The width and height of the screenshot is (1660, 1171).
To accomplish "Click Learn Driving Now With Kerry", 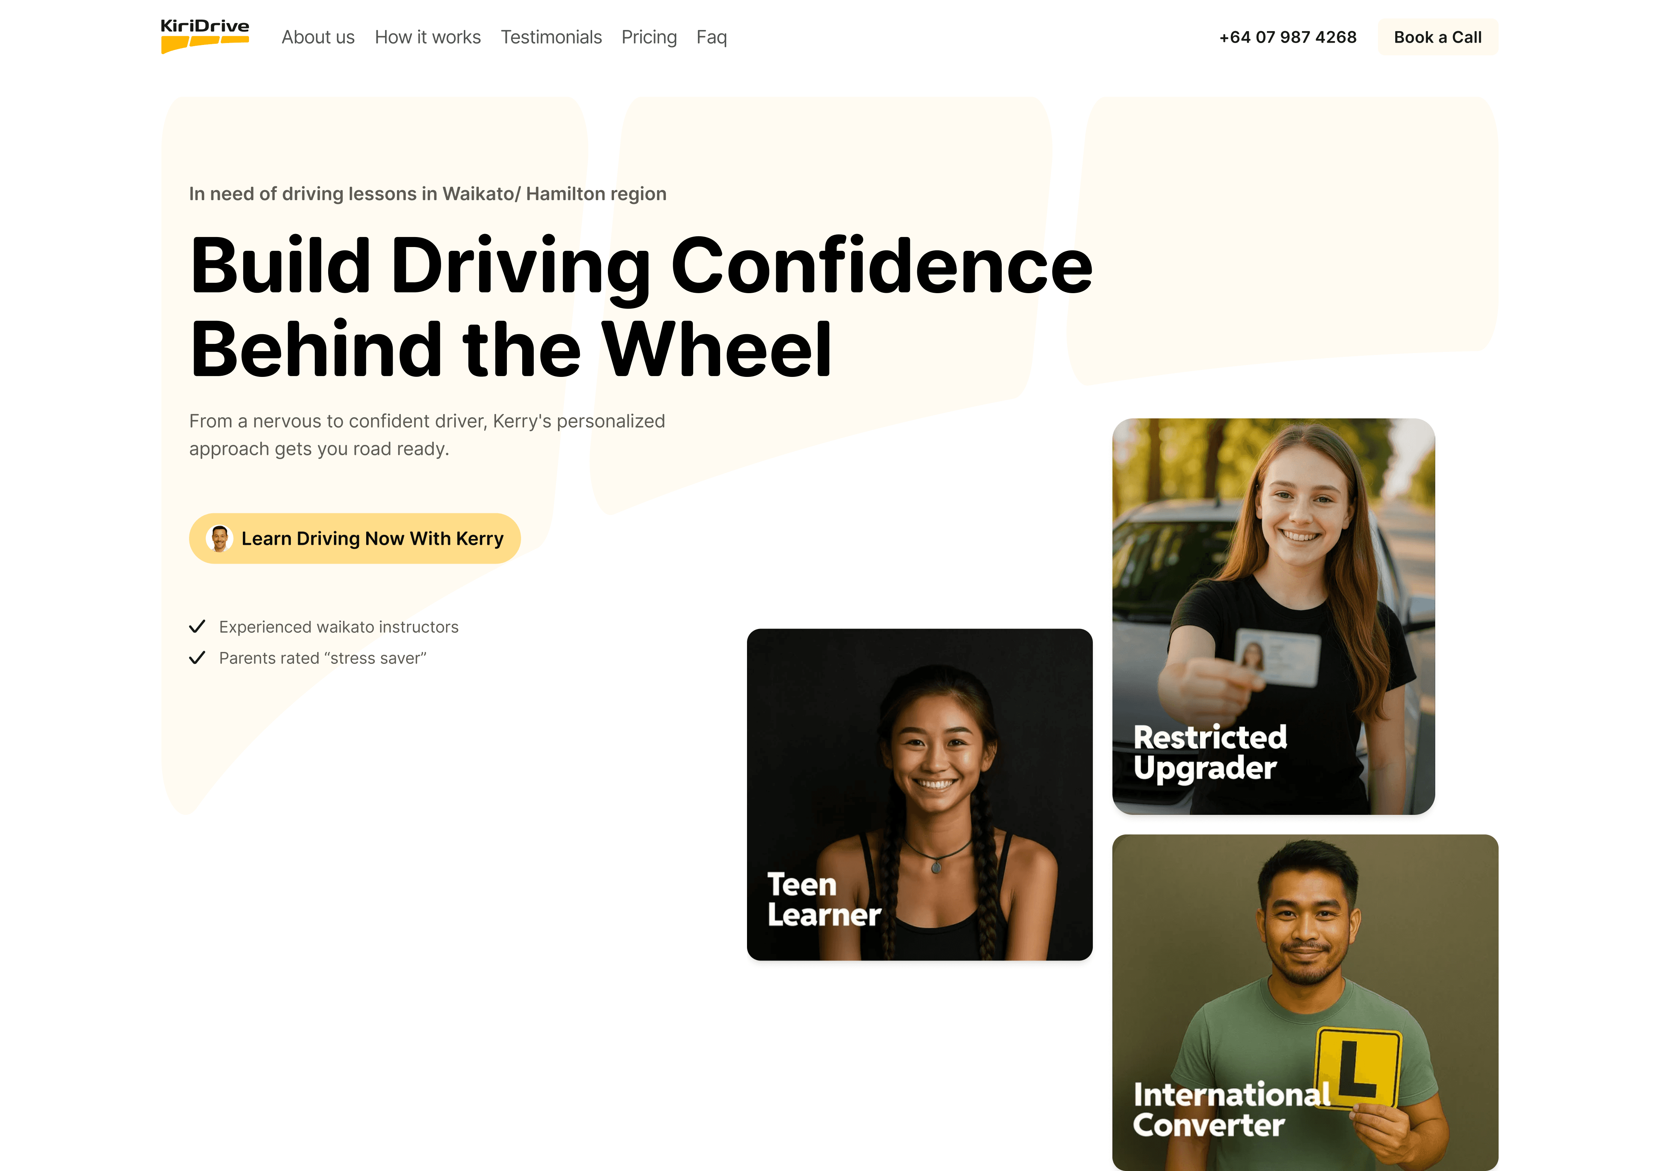I will (355, 539).
